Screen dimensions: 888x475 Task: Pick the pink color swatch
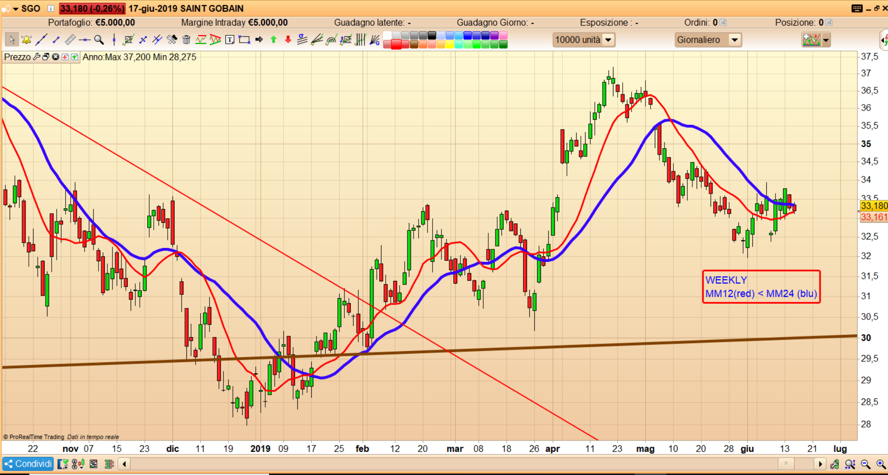pyautogui.click(x=503, y=35)
